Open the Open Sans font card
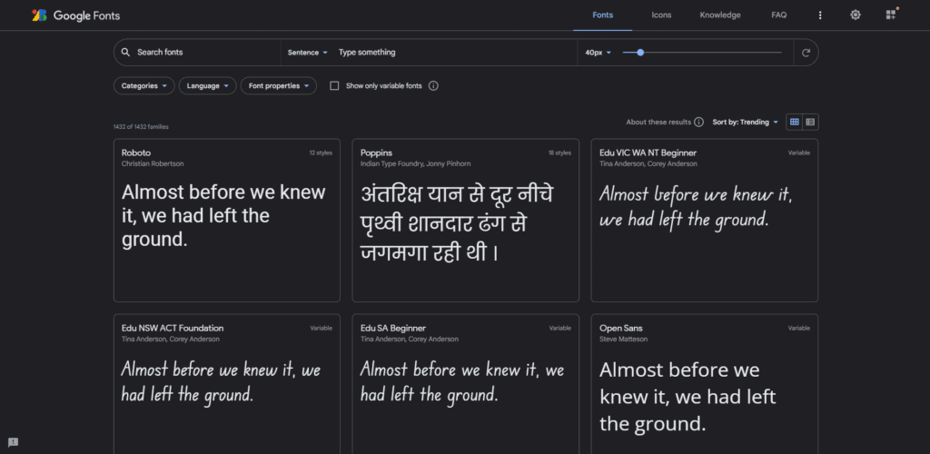The width and height of the screenshot is (930, 454). pos(704,384)
